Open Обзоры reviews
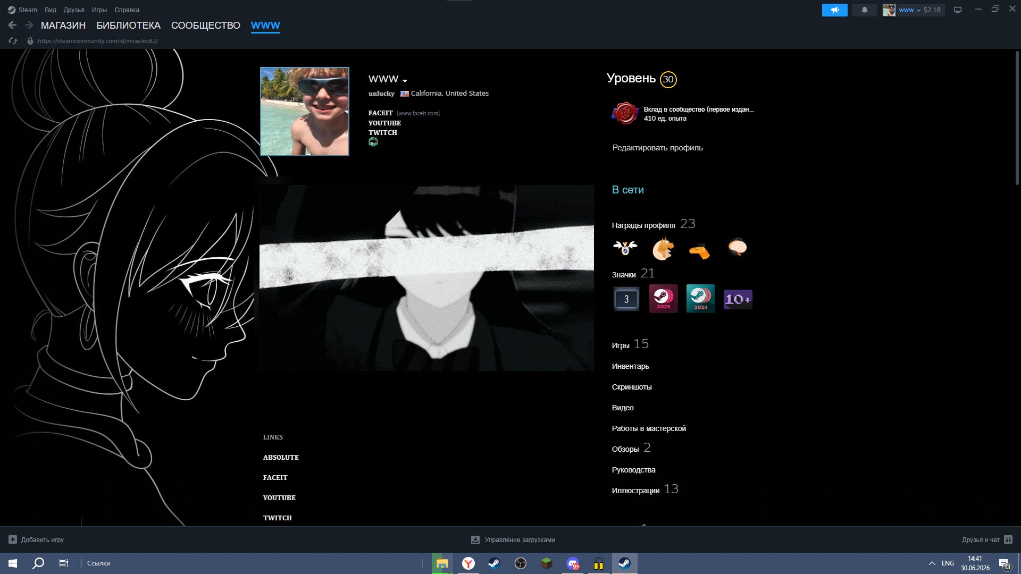 pos(625,449)
